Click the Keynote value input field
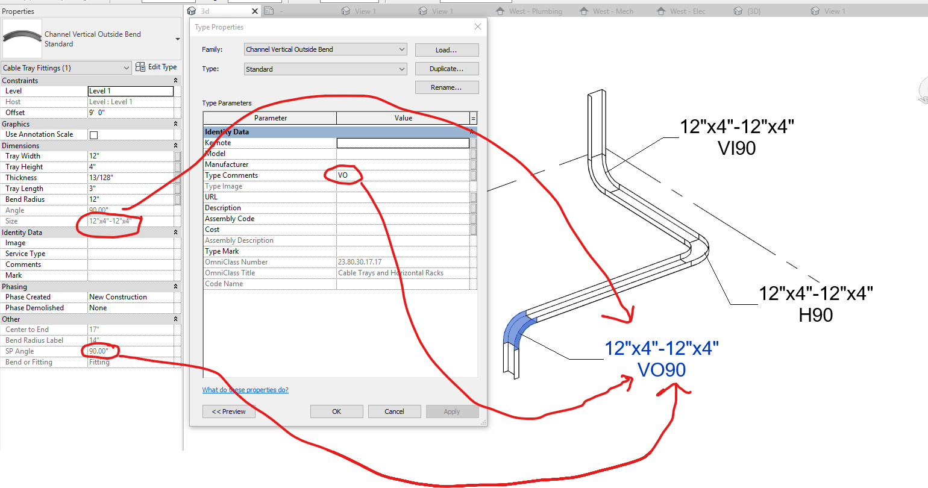 click(403, 143)
